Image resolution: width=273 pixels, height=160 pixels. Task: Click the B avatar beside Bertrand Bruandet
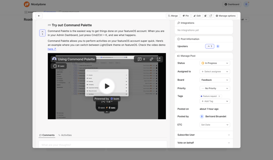(x=202, y=116)
